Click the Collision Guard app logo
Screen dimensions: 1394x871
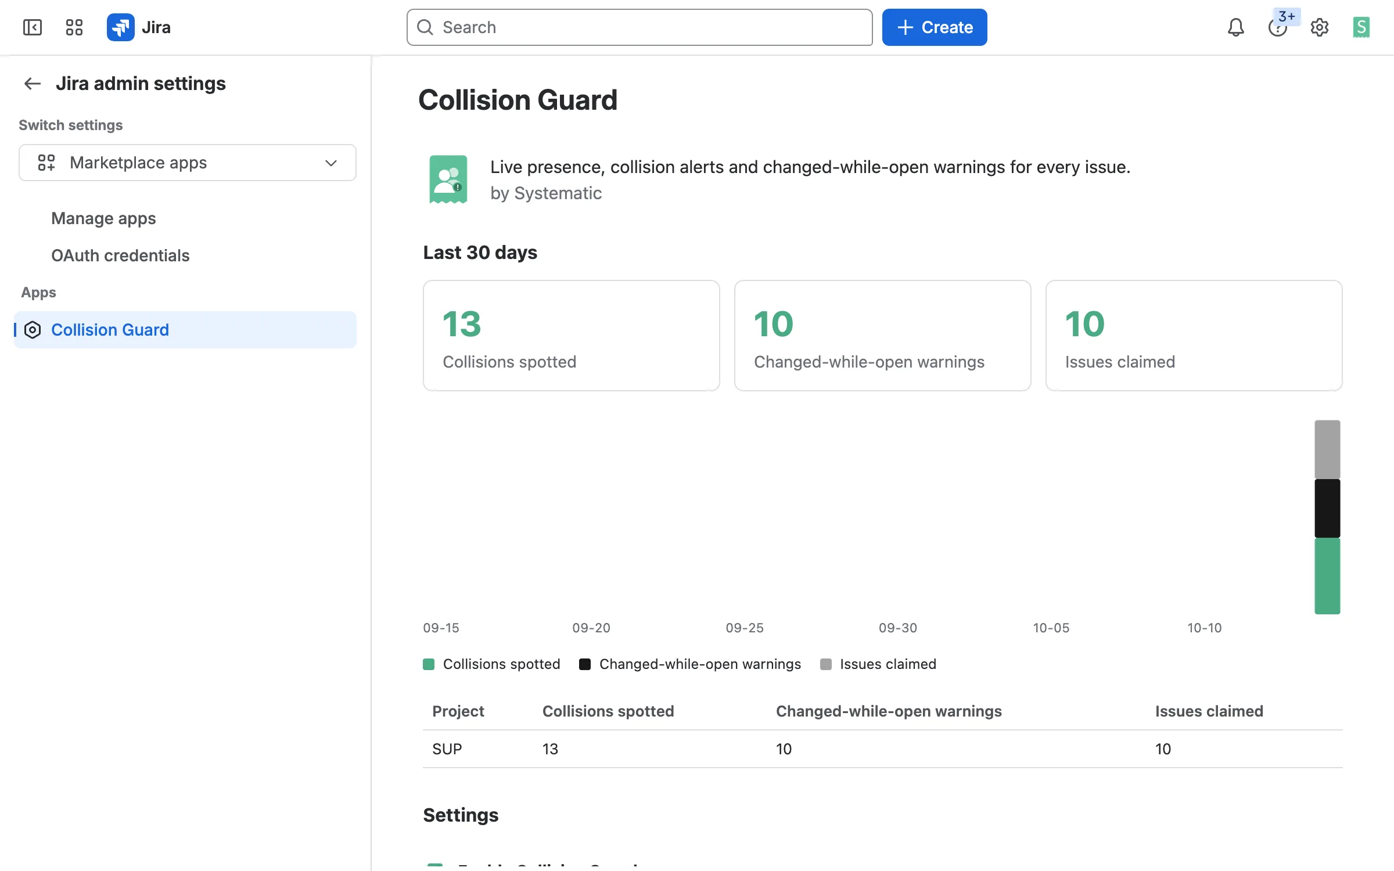pyautogui.click(x=448, y=179)
